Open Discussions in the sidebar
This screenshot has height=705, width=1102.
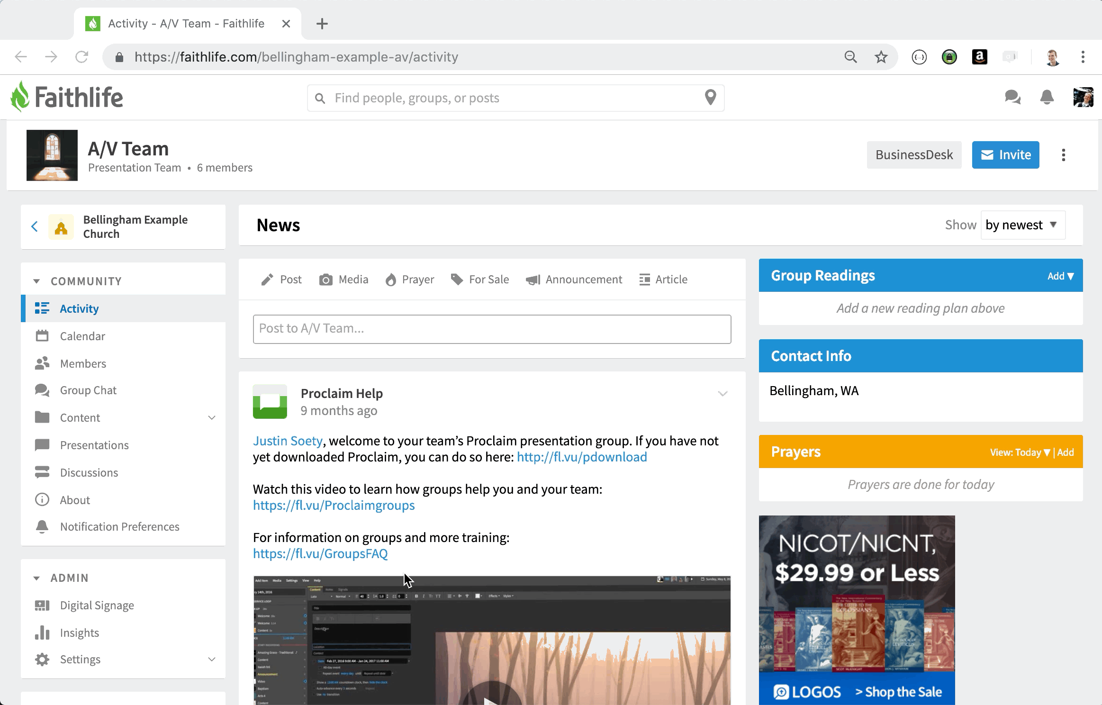tap(123, 472)
